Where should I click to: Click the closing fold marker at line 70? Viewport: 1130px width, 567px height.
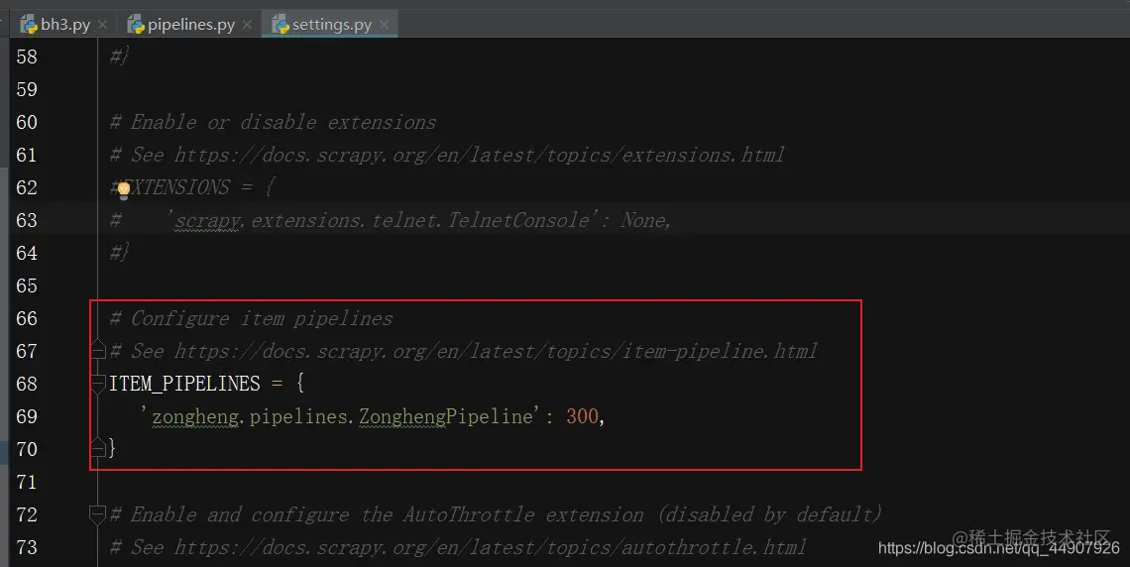coord(98,448)
